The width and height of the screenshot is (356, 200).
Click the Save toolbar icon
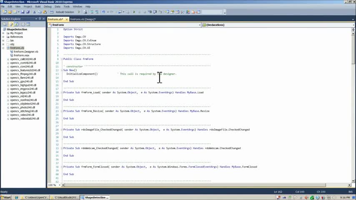pos(23,12)
